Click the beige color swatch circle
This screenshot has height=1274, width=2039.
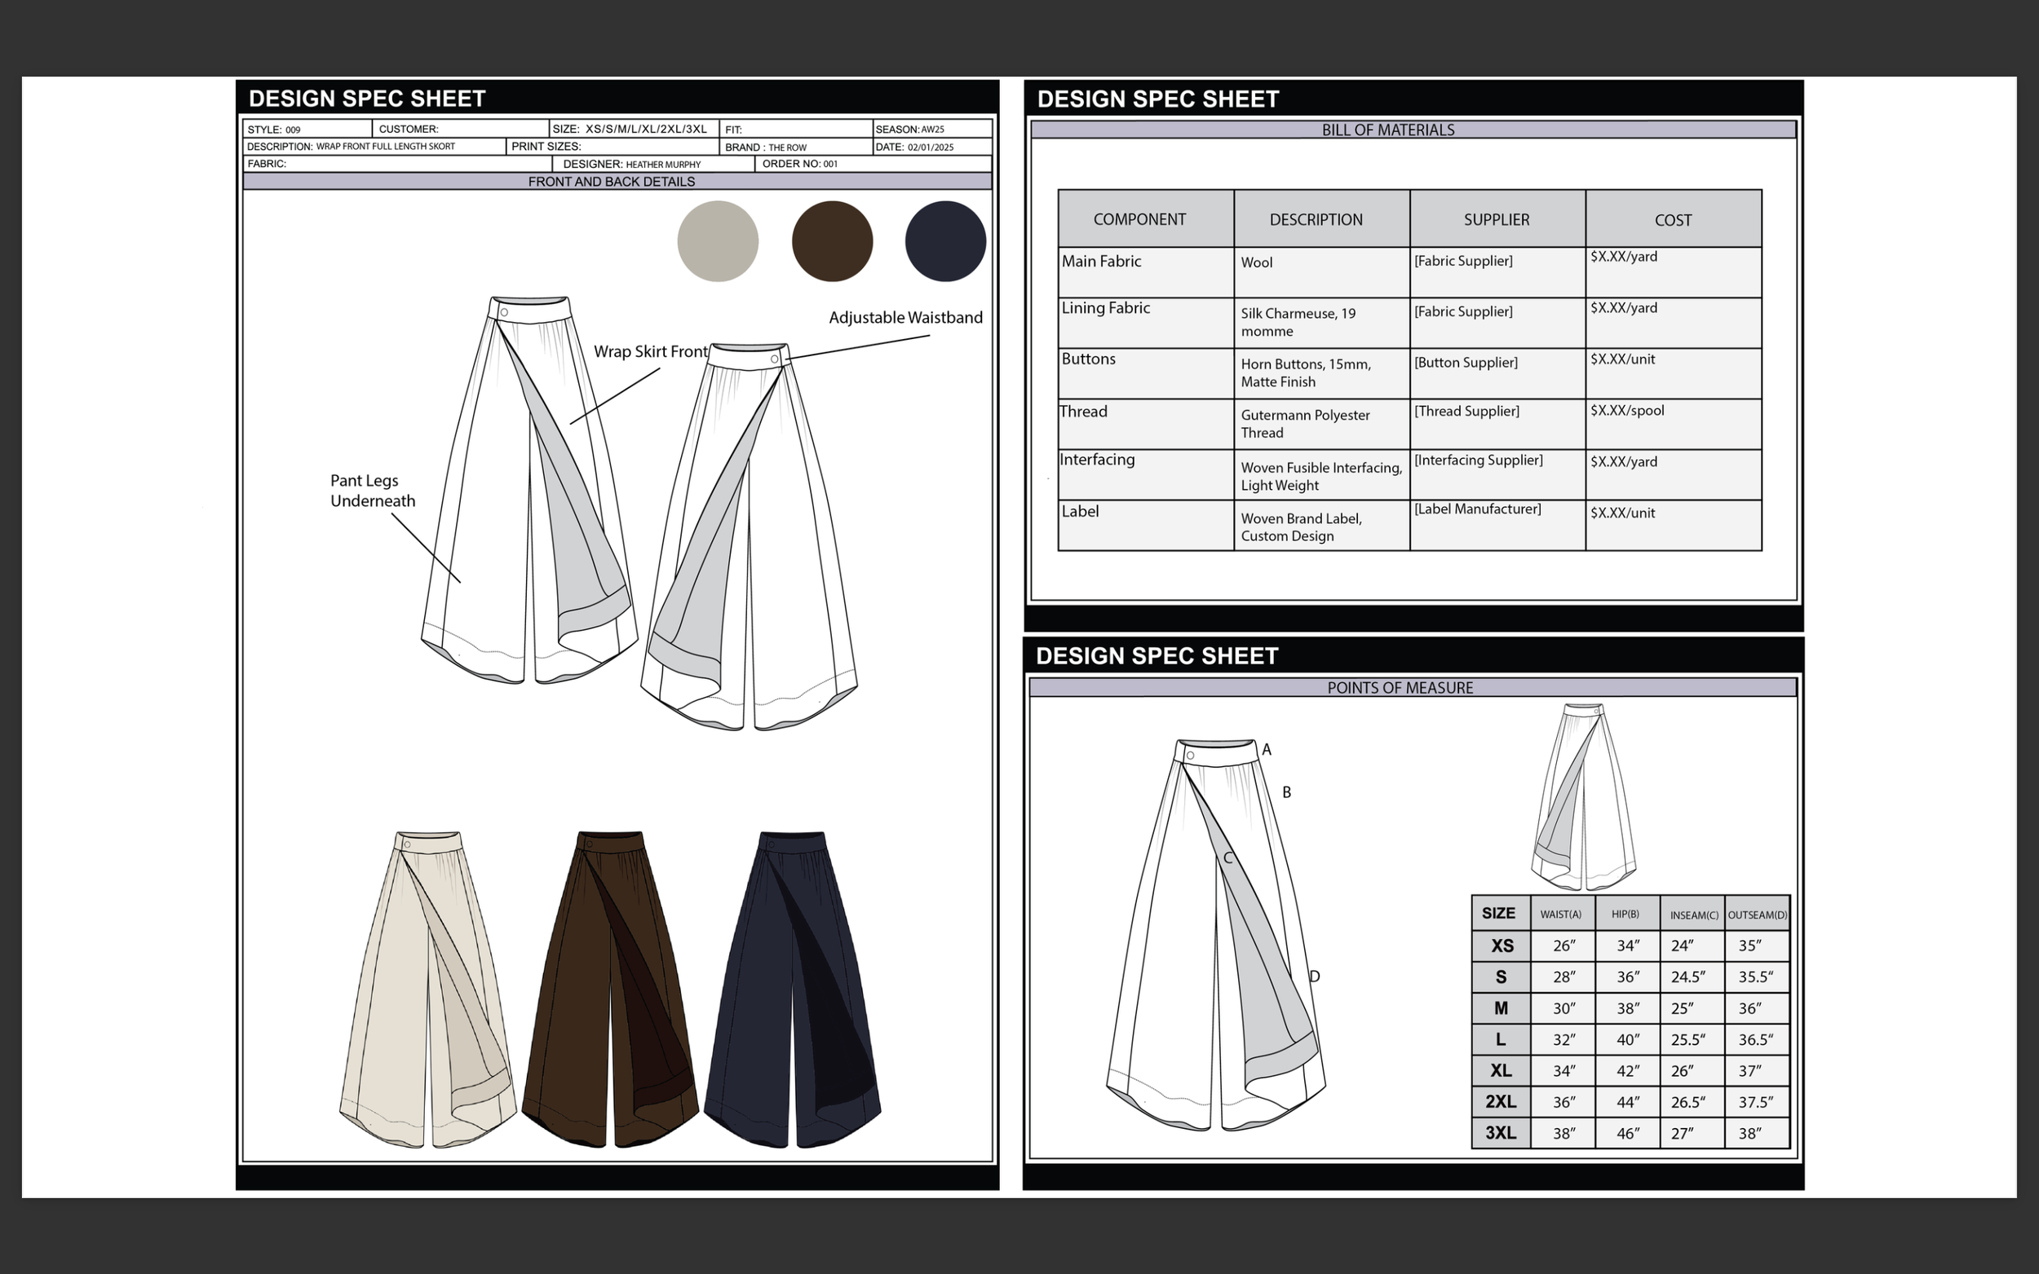717,241
